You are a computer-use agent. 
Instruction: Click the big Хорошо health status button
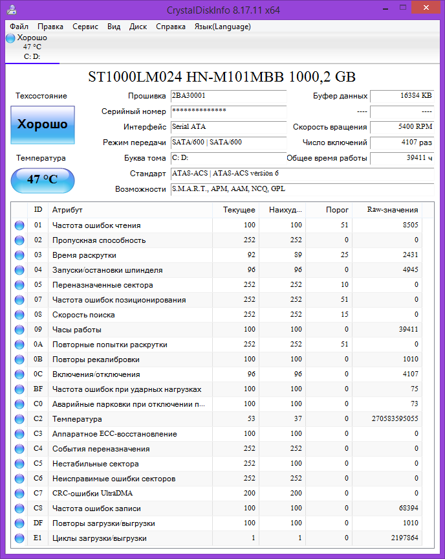pos(42,124)
